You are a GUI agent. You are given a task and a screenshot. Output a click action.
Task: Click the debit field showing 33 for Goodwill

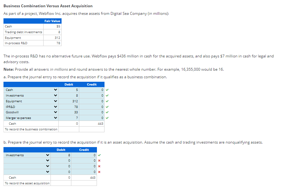point(69,112)
